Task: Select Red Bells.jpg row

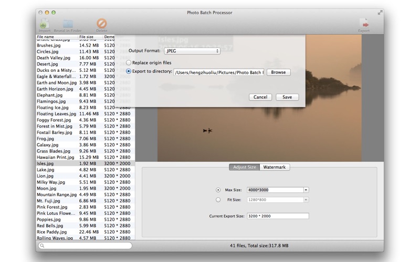Action: [85, 226]
